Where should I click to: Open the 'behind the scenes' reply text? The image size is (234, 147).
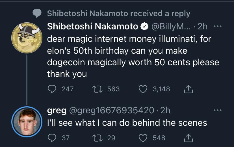(127, 123)
